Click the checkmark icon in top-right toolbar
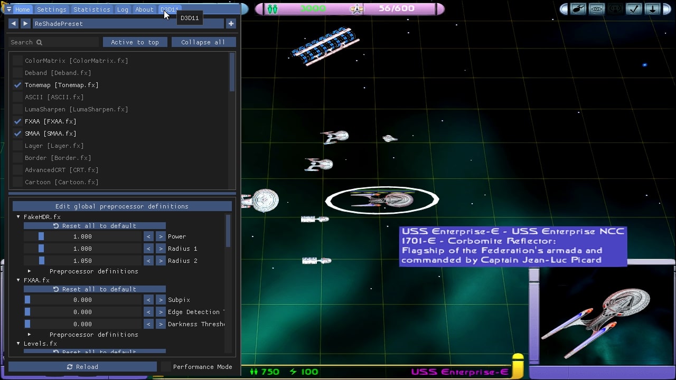The height and width of the screenshot is (380, 676). (x=634, y=9)
